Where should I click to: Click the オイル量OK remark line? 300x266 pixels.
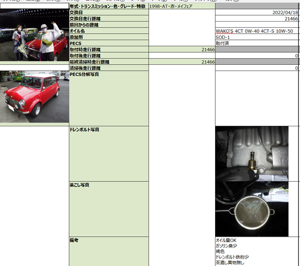point(226,240)
